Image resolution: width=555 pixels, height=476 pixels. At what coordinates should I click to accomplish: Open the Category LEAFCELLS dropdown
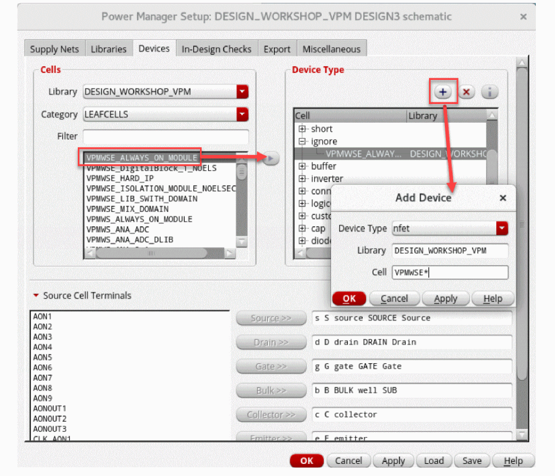(242, 114)
